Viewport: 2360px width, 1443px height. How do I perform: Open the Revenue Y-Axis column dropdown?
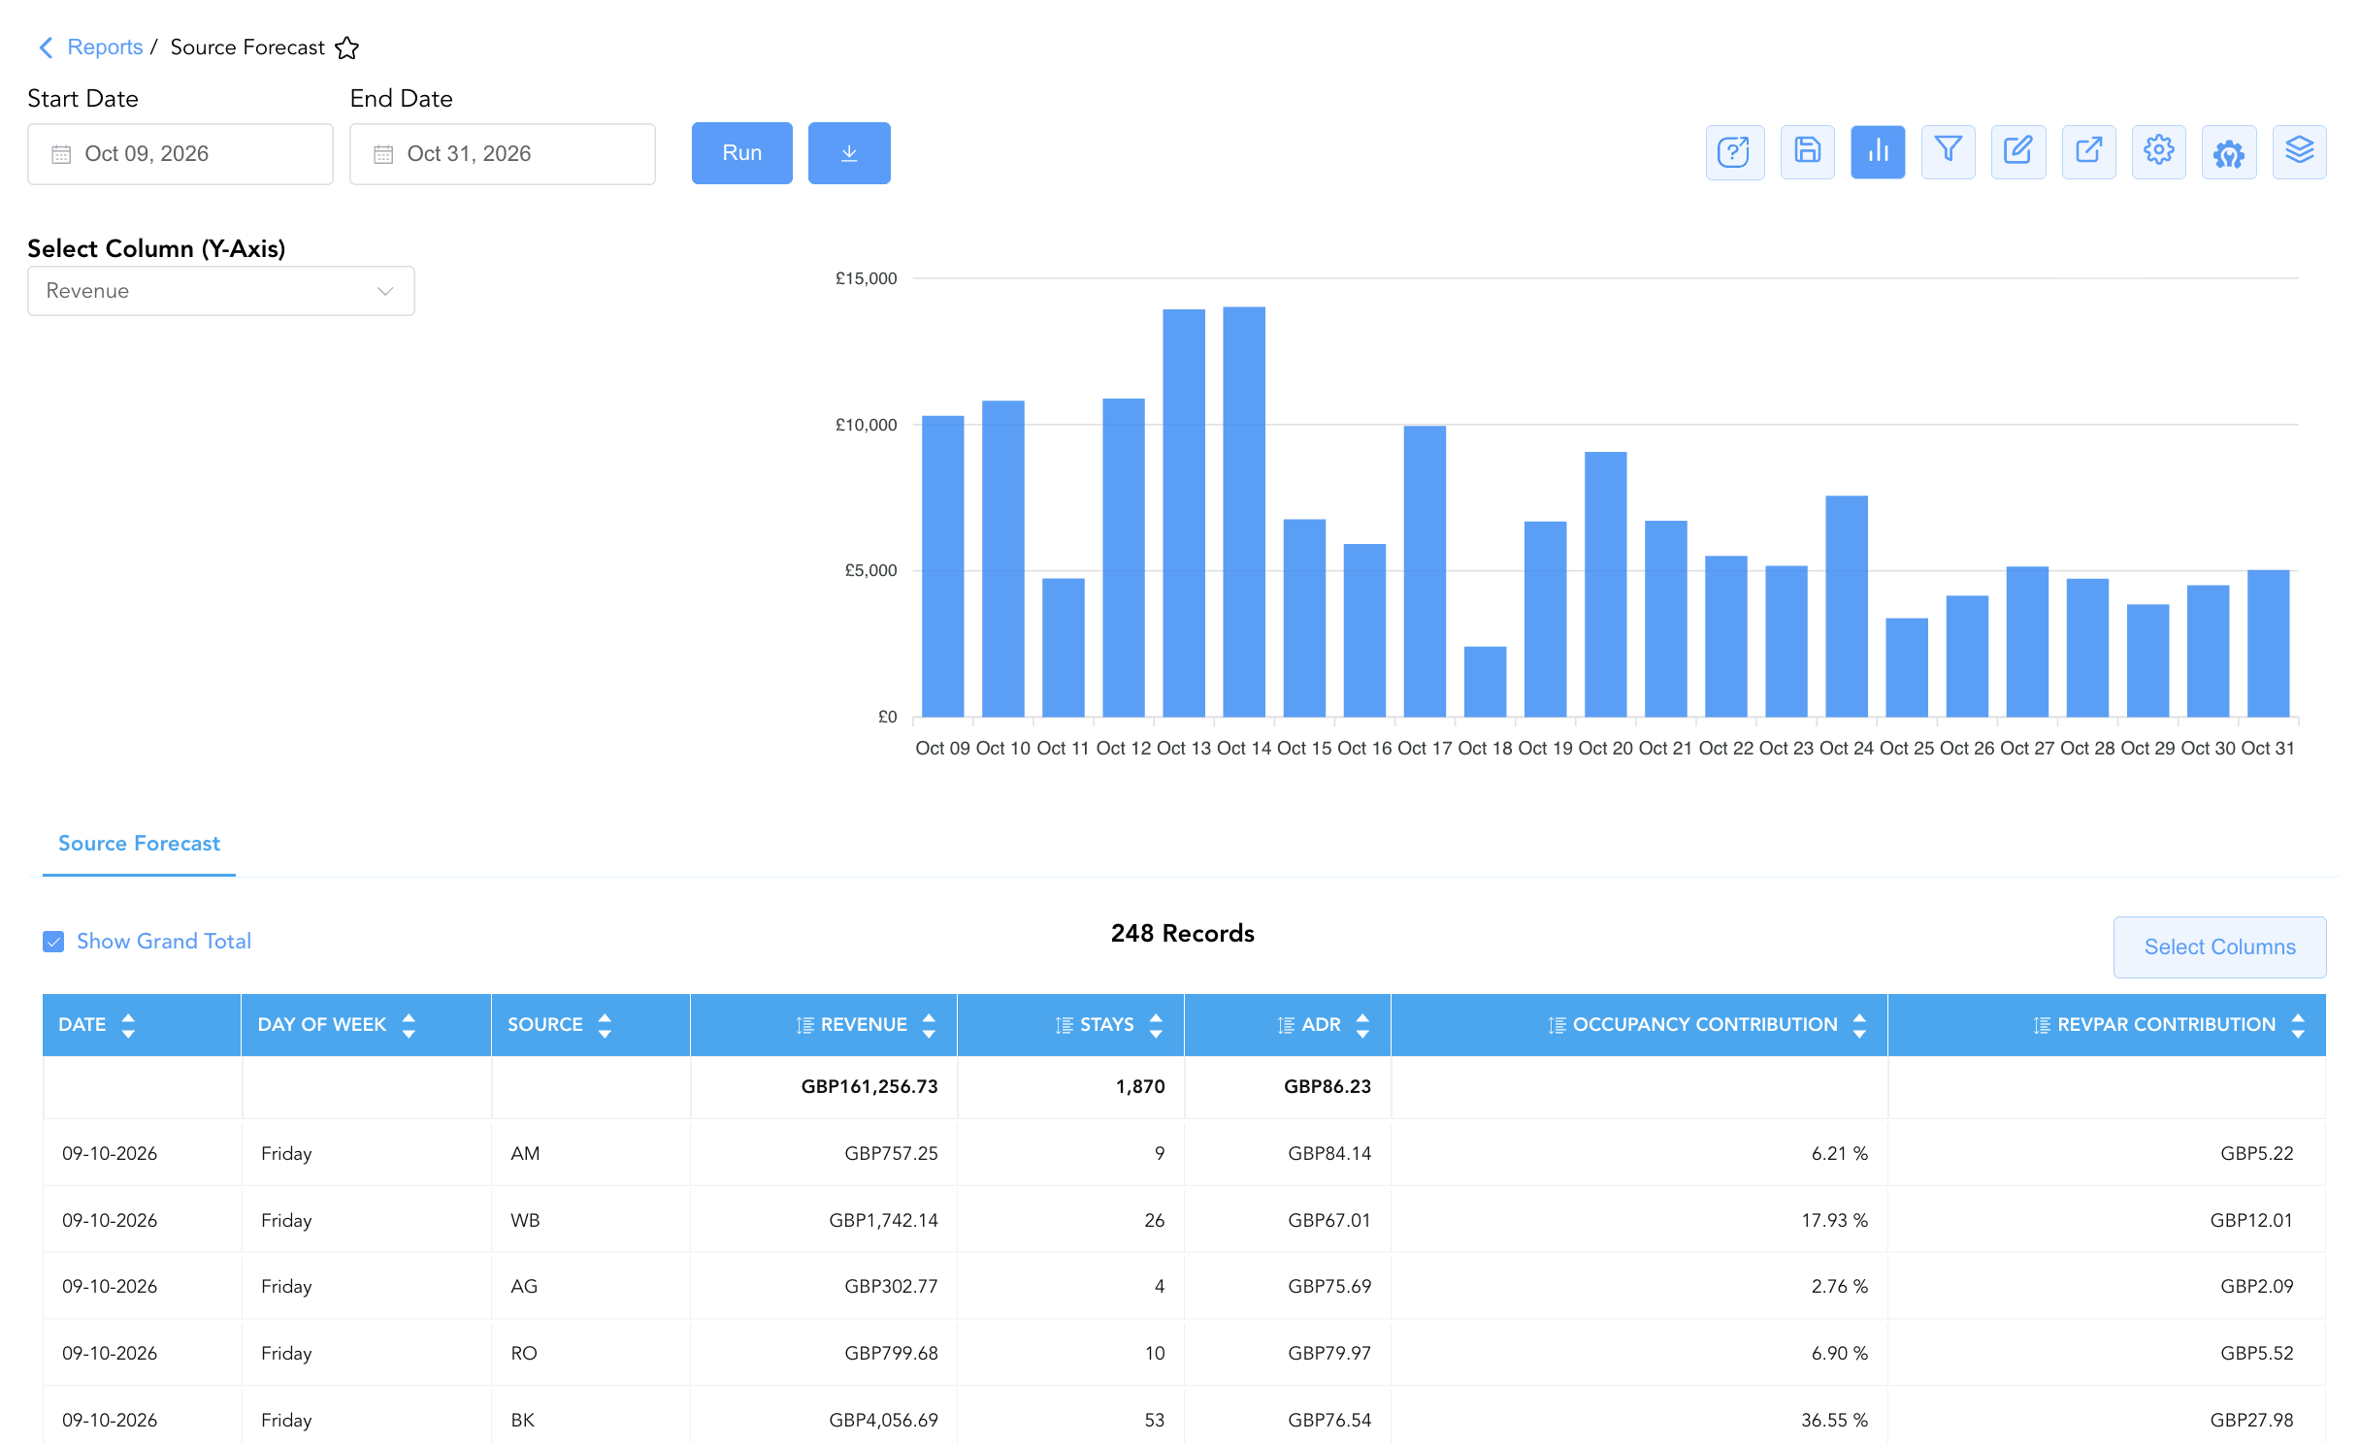[221, 291]
